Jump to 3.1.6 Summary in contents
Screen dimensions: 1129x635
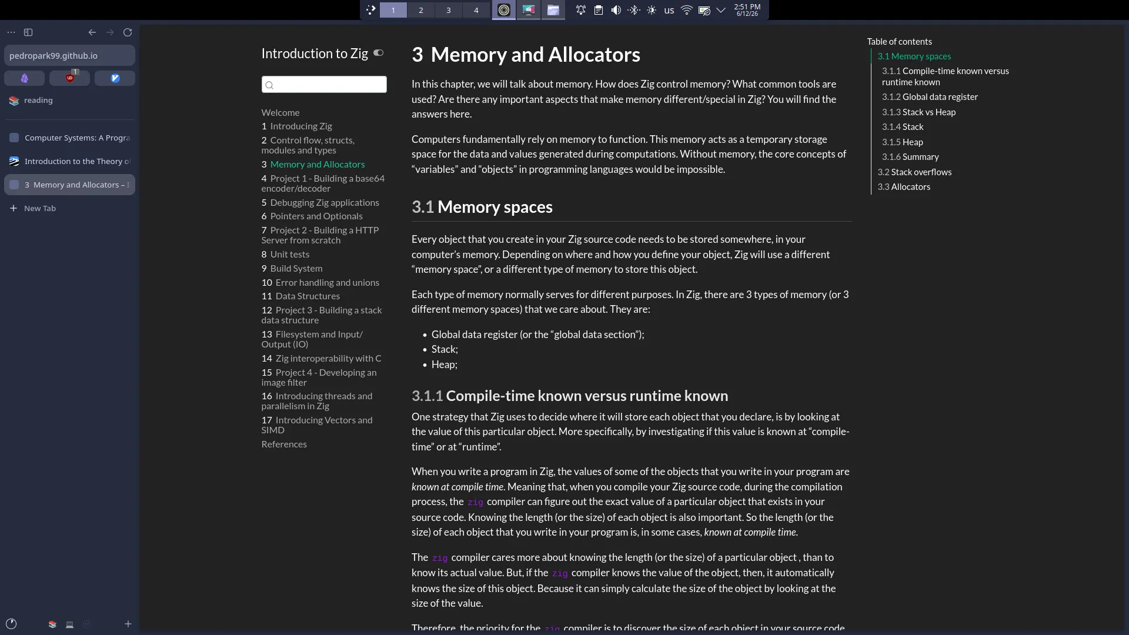point(910,157)
